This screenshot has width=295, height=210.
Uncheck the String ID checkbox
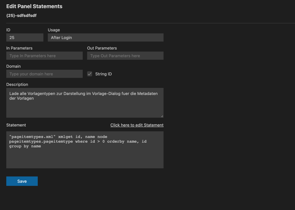tap(90, 74)
